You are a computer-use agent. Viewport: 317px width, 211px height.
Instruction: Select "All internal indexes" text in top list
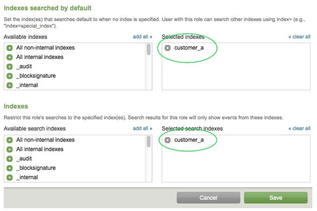[x=40, y=57]
